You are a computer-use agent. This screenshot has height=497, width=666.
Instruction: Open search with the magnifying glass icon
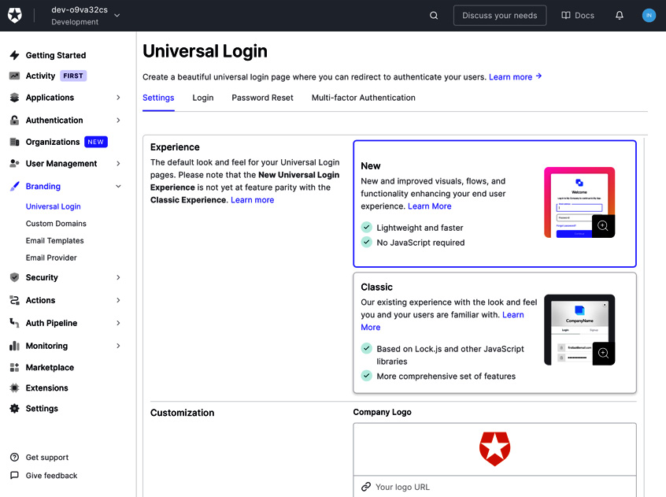click(x=434, y=15)
